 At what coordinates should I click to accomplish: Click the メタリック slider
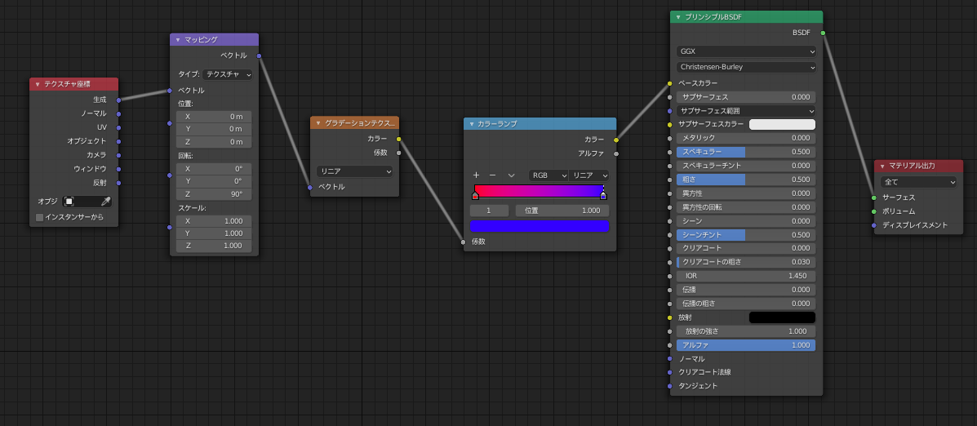746,138
